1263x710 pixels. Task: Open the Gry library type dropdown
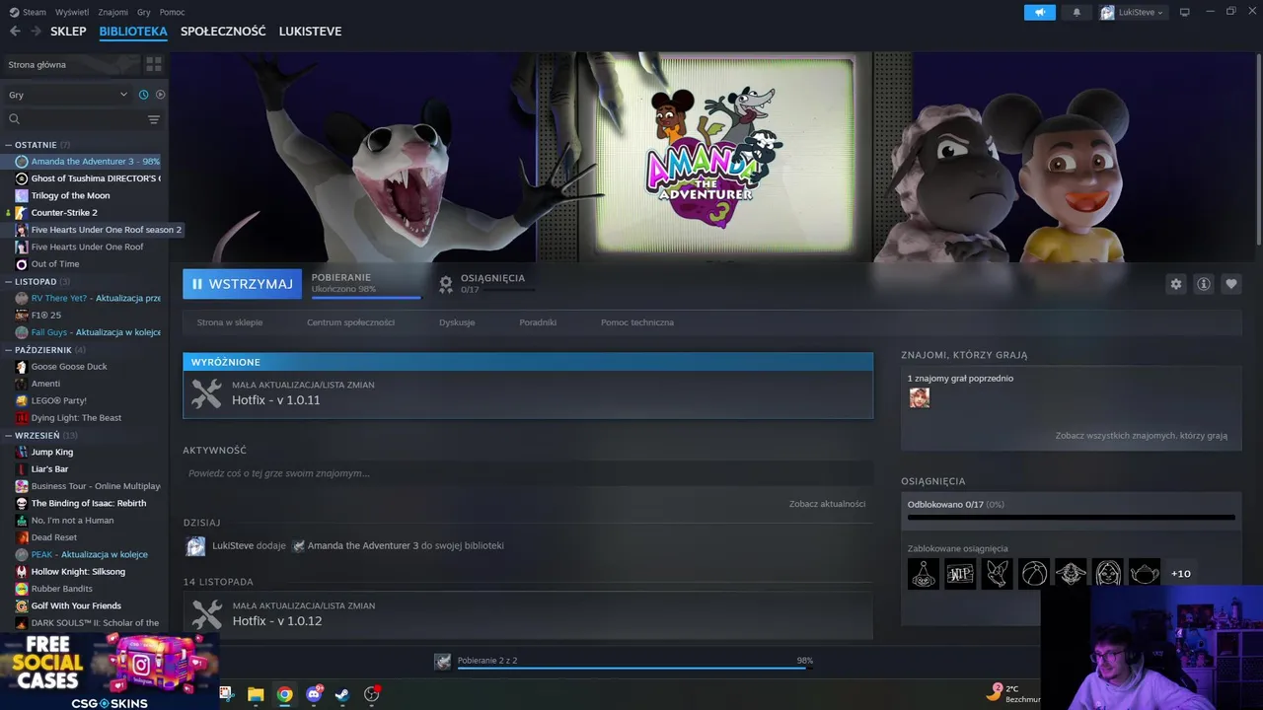[67, 95]
